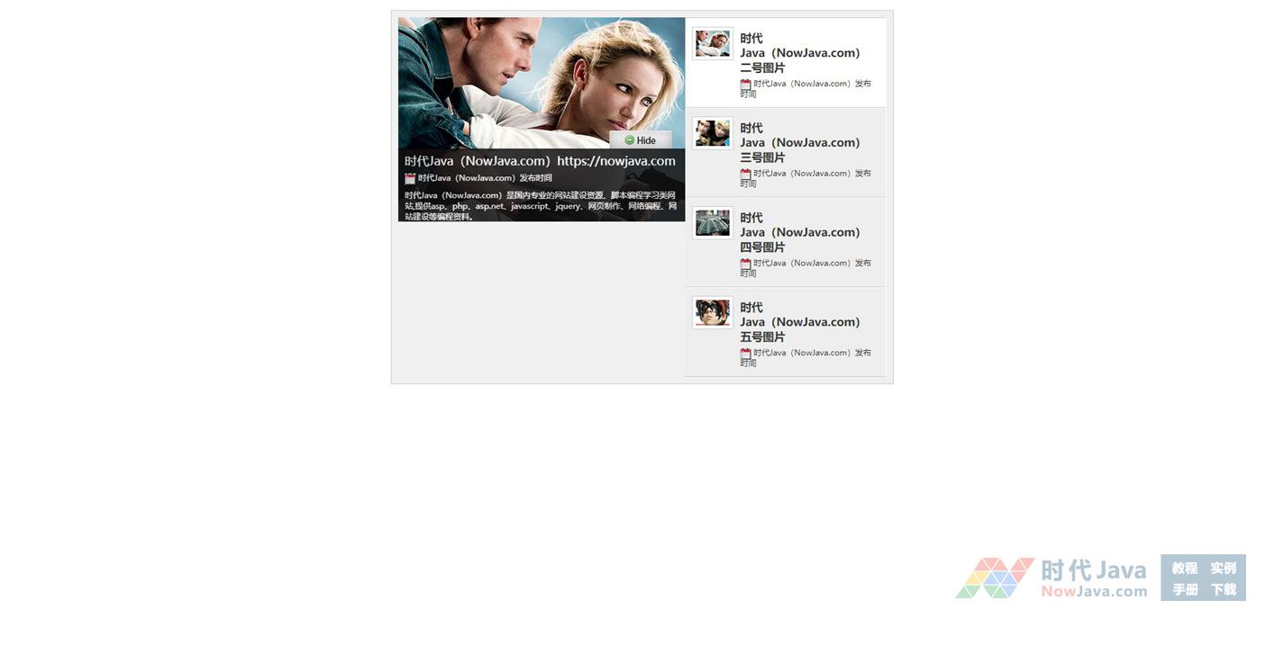Open the 五号图片 thumbnail

click(x=712, y=312)
